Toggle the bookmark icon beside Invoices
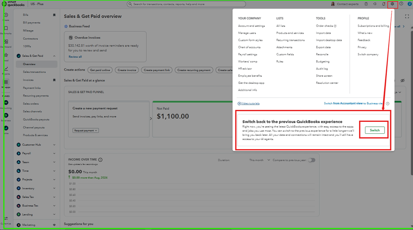Image resolution: width=413 pixels, height=230 pixels. tap(54, 80)
